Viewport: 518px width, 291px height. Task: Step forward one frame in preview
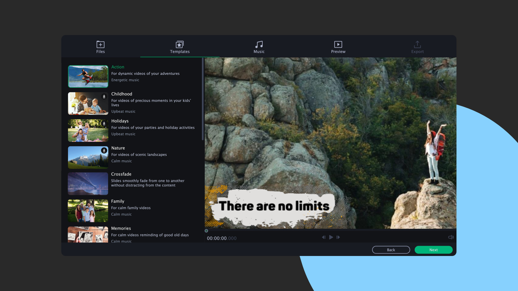pyautogui.click(x=338, y=237)
